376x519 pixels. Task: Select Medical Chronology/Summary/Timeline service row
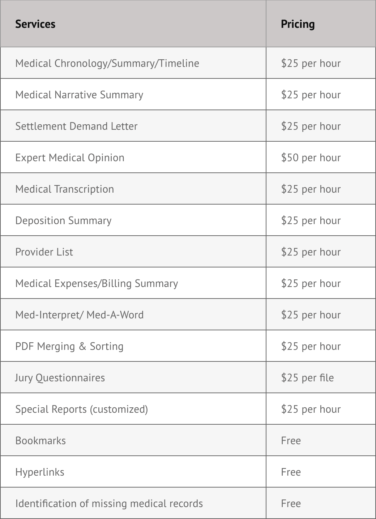107,63
